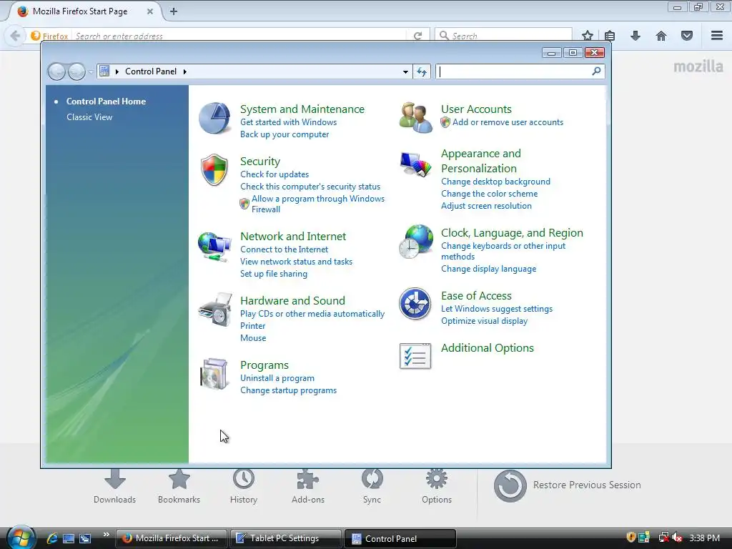Click View network status and tasks
Screen dimensions: 732x549
(x=297, y=262)
